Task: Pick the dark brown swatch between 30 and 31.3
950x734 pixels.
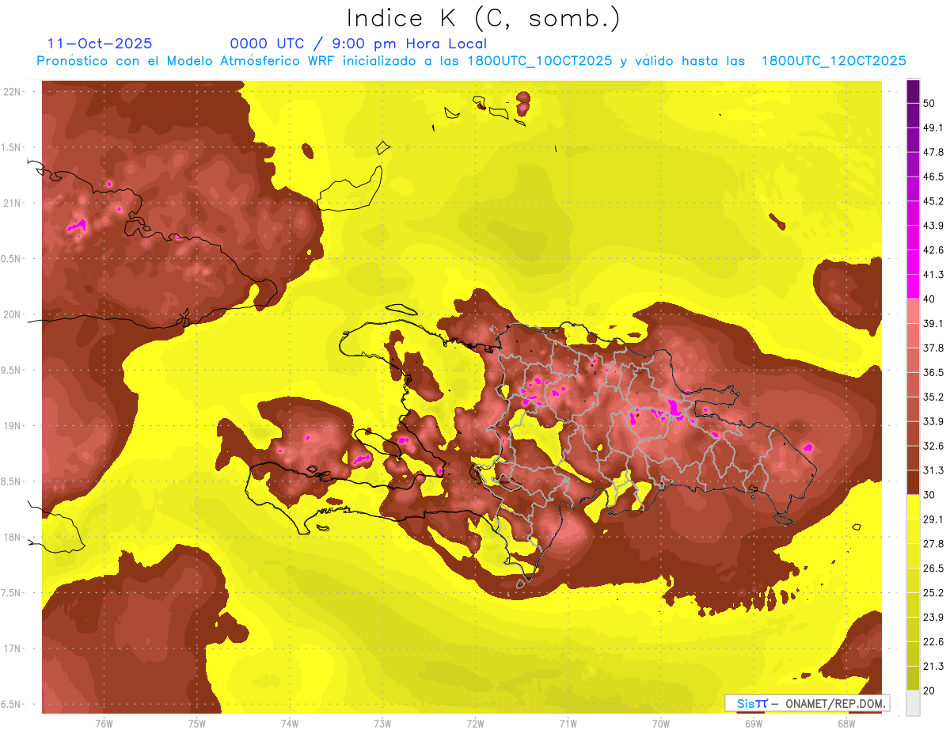Action: click(913, 482)
